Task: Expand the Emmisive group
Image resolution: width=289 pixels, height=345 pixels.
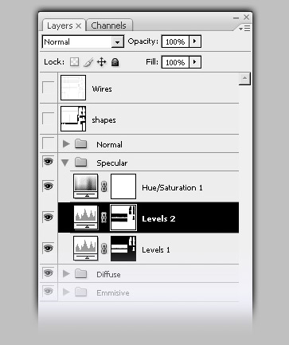Action: tap(66, 292)
